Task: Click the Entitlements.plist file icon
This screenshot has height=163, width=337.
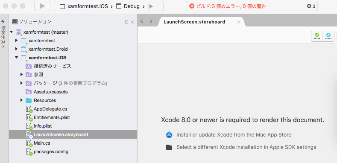Action: (x=29, y=118)
